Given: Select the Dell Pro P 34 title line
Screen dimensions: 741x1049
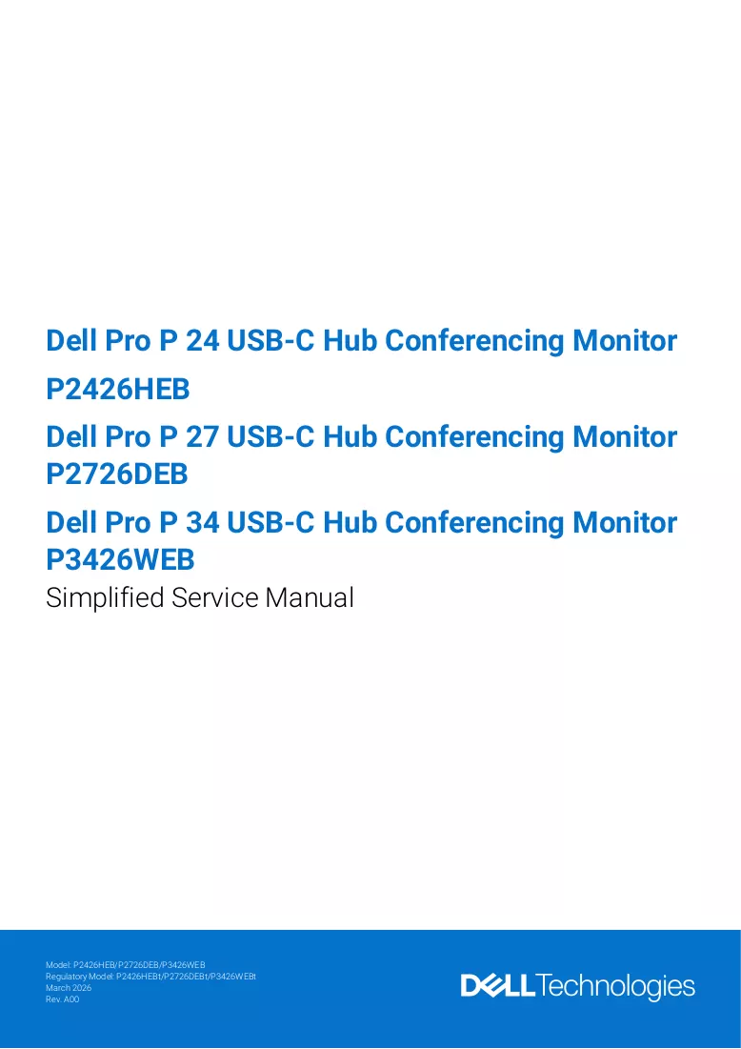Looking at the screenshot, I should 362,522.
